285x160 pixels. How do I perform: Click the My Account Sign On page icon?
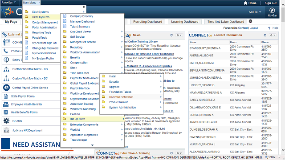(27, 43)
